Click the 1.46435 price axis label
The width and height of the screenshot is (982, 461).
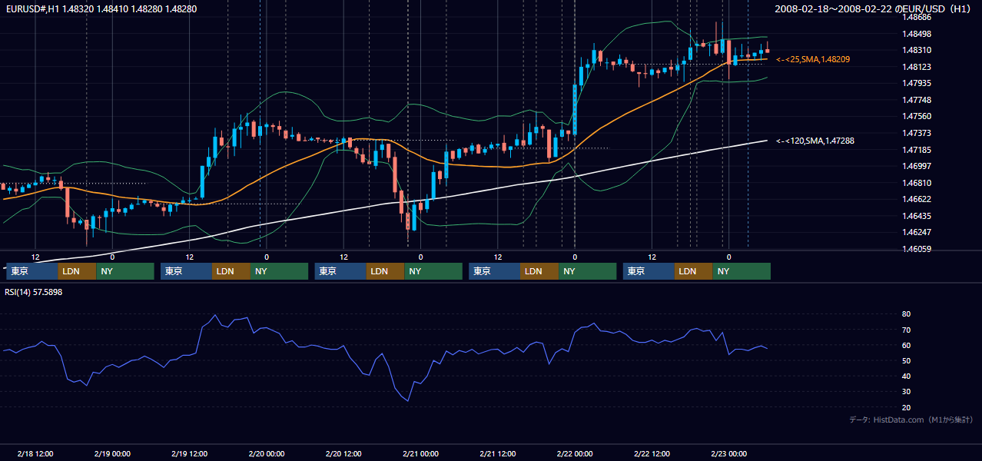click(x=916, y=216)
